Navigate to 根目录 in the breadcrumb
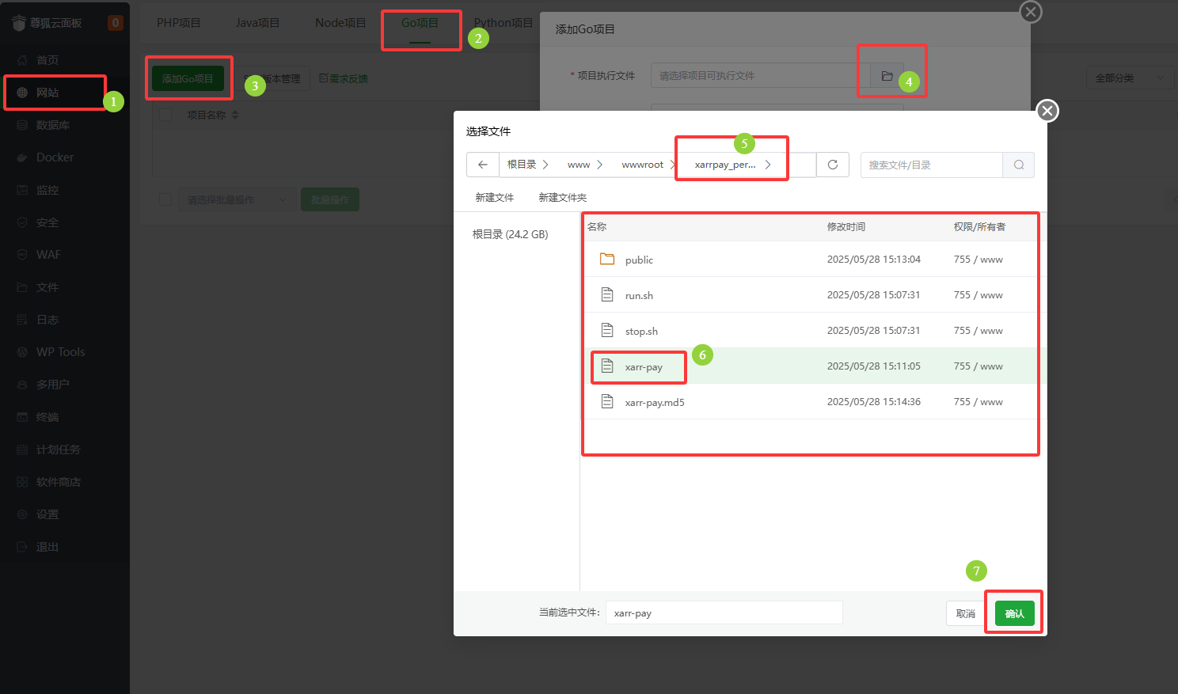Screen dimensions: 1178x694 point(522,165)
